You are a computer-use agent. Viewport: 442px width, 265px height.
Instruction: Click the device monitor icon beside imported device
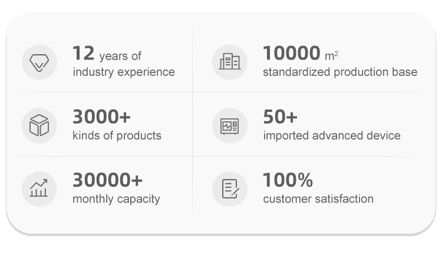coord(229,125)
